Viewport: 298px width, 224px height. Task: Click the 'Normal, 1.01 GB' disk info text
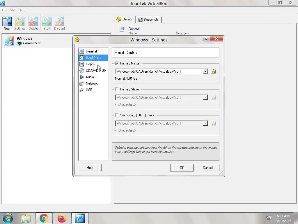[126, 78]
